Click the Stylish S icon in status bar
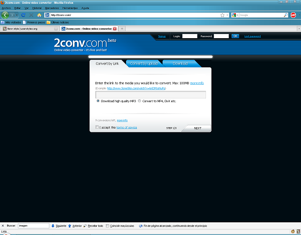This screenshot has width=301, height=235. [x=298, y=231]
